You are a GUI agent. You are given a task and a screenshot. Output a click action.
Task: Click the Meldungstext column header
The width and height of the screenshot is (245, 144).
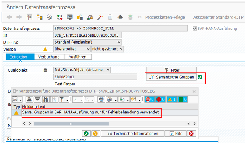(110, 107)
